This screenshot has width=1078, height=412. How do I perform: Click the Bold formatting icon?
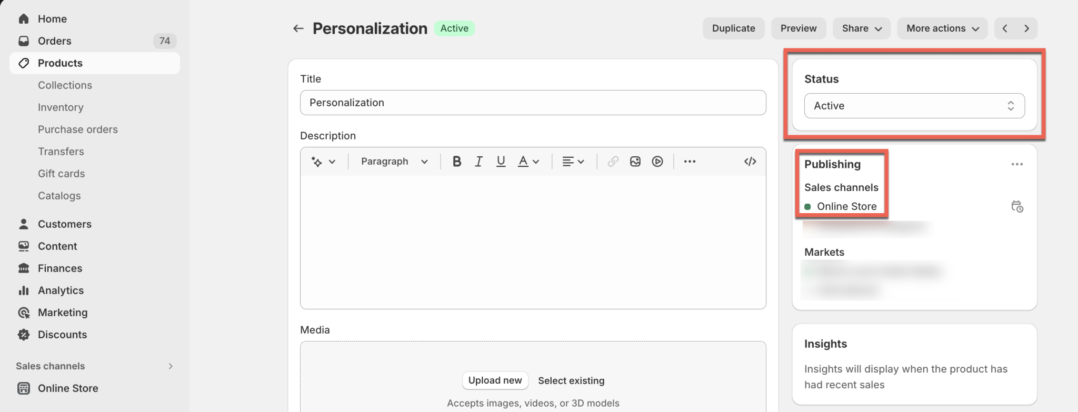point(457,162)
